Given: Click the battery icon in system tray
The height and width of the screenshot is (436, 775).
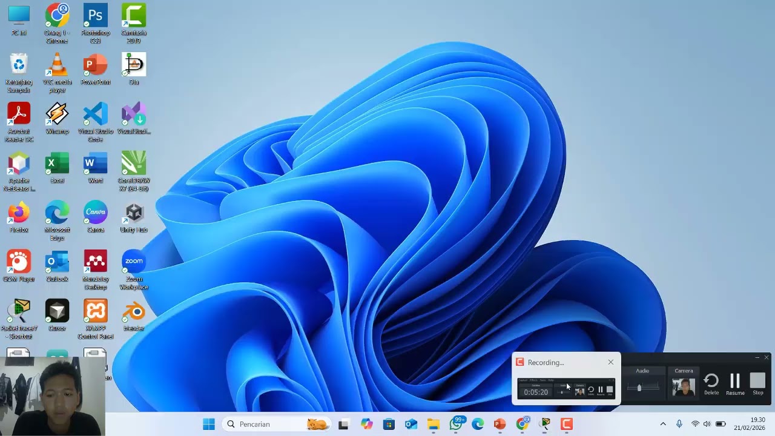Looking at the screenshot, I should point(721,424).
